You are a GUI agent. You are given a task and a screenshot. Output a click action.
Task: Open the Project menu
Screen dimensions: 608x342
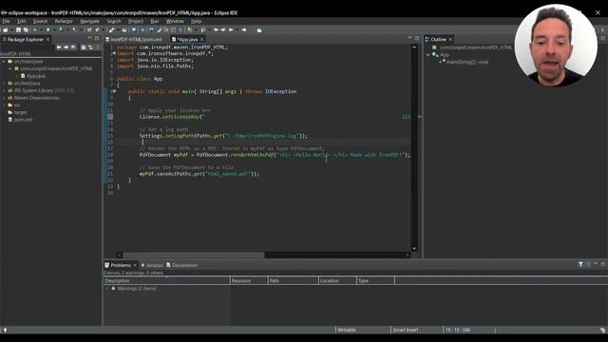(x=136, y=21)
